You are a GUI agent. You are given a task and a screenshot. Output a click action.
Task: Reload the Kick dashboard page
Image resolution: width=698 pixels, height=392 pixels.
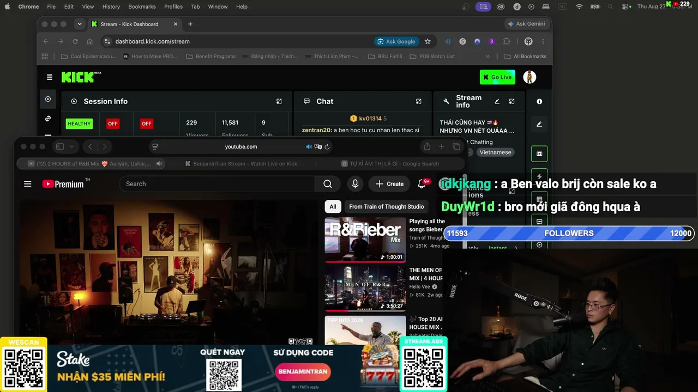(75, 41)
